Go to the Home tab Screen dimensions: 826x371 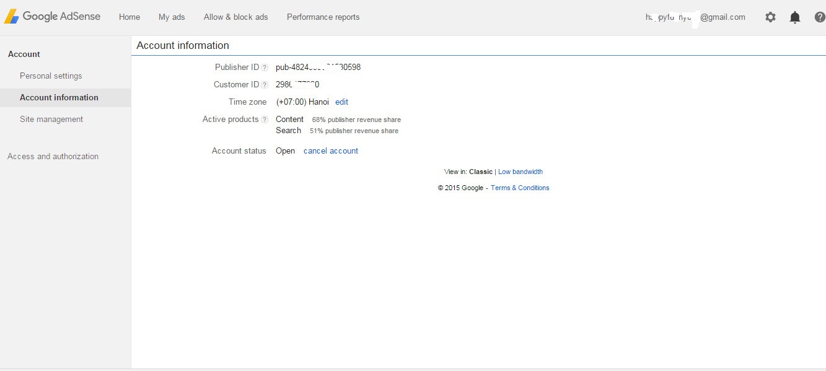[130, 17]
